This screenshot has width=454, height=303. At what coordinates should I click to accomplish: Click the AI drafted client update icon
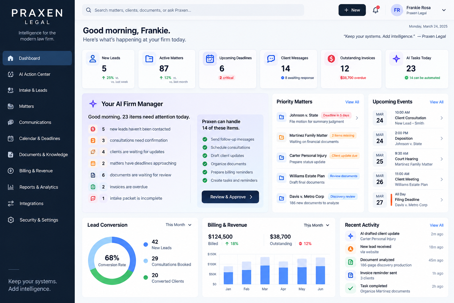(x=351, y=236)
